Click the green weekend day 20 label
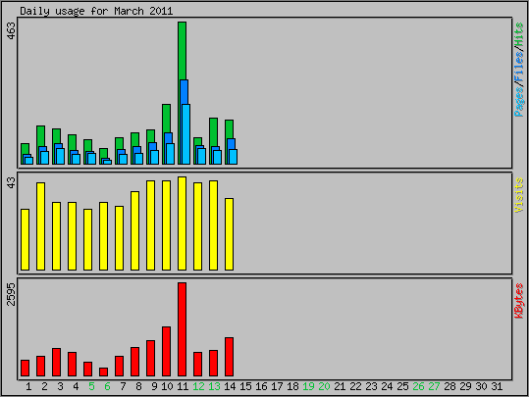The image size is (529, 397). (x=324, y=386)
